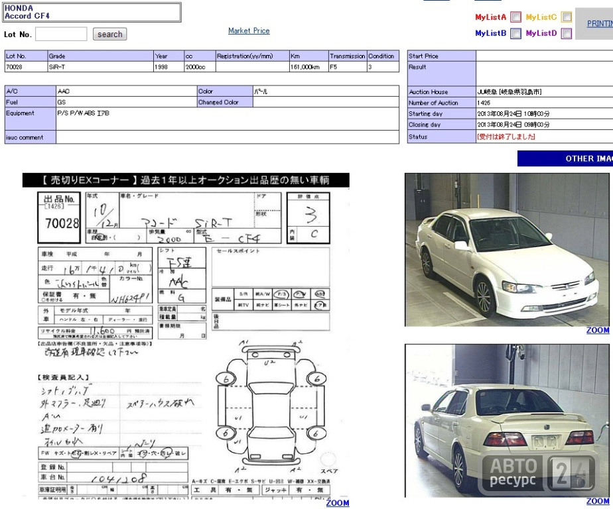613x509 pixels.
Task: Open the front view car photo
Action: pos(507,250)
